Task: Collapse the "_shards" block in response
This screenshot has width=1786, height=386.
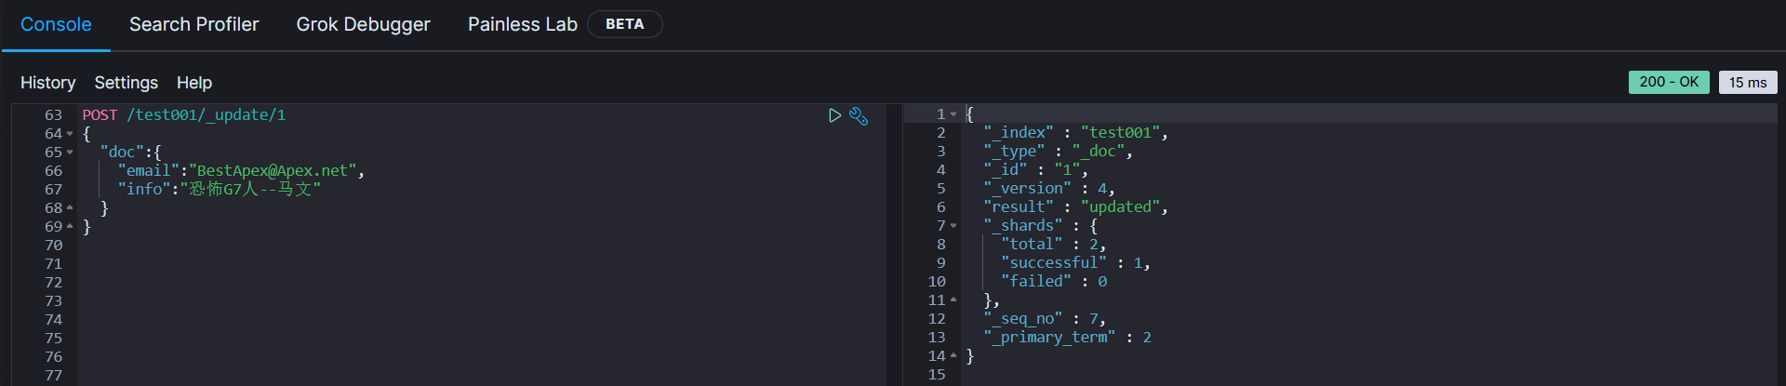Action: point(953,226)
